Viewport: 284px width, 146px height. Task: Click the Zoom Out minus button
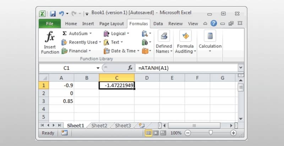tap(188, 133)
